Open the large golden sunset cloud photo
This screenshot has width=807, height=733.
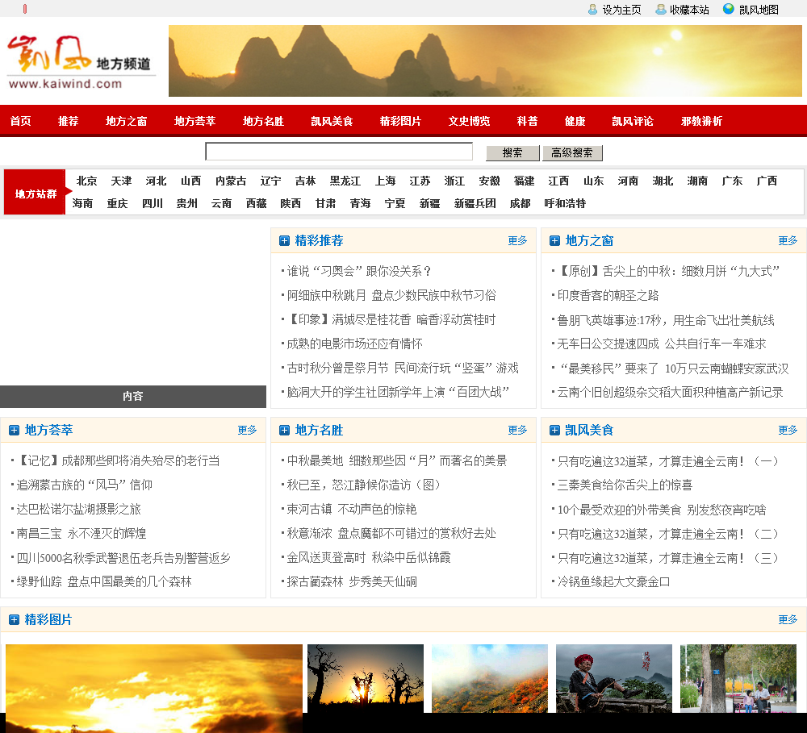coord(154,689)
